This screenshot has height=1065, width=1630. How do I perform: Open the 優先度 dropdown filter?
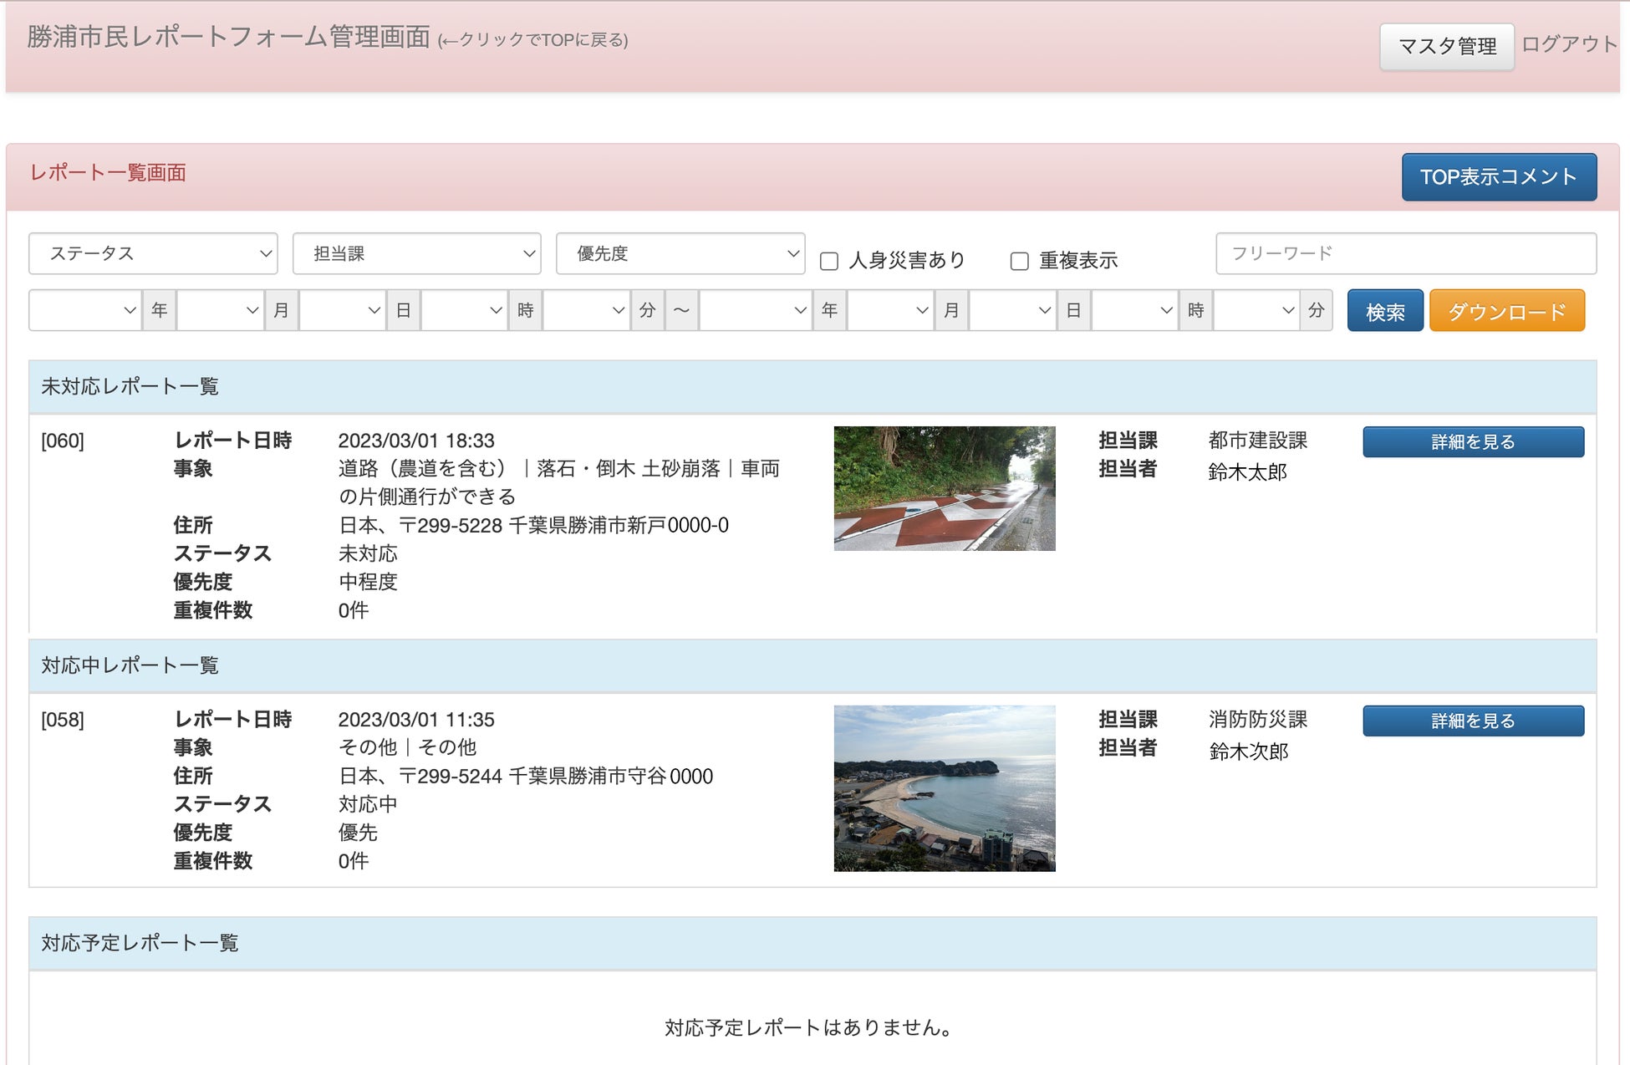(680, 253)
